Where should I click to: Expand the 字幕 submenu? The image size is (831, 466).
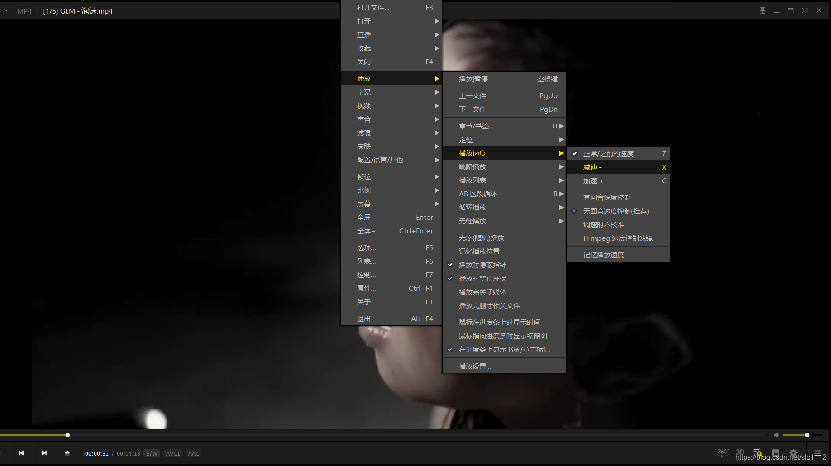pos(391,92)
